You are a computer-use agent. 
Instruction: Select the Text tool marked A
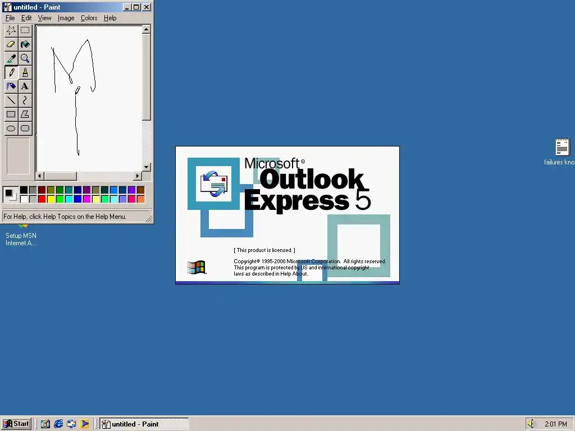point(25,86)
